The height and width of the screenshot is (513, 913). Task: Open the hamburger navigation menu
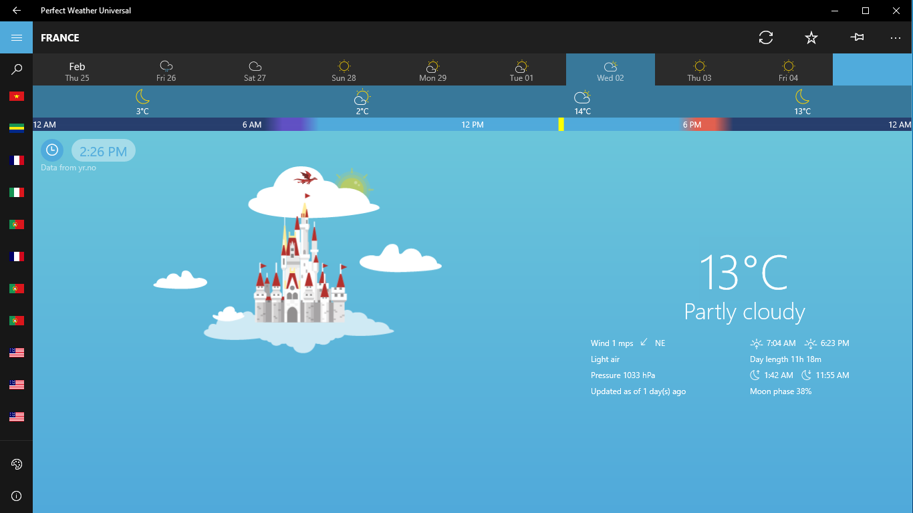click(x=16, y=37)
